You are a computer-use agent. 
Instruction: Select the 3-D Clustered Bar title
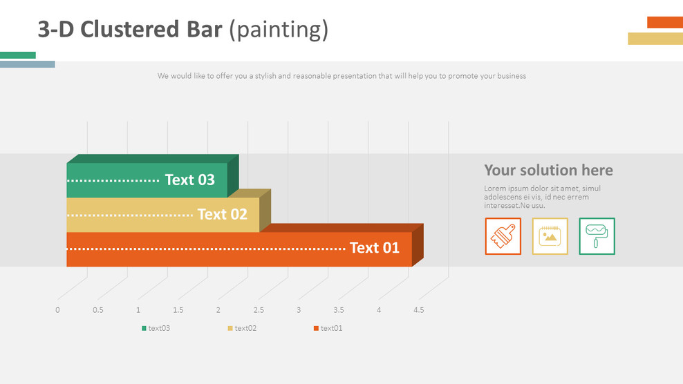(x=183, y=29)
